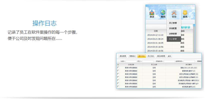
Task: Click the 开始时间 input field
Action: tap(169, 61)
